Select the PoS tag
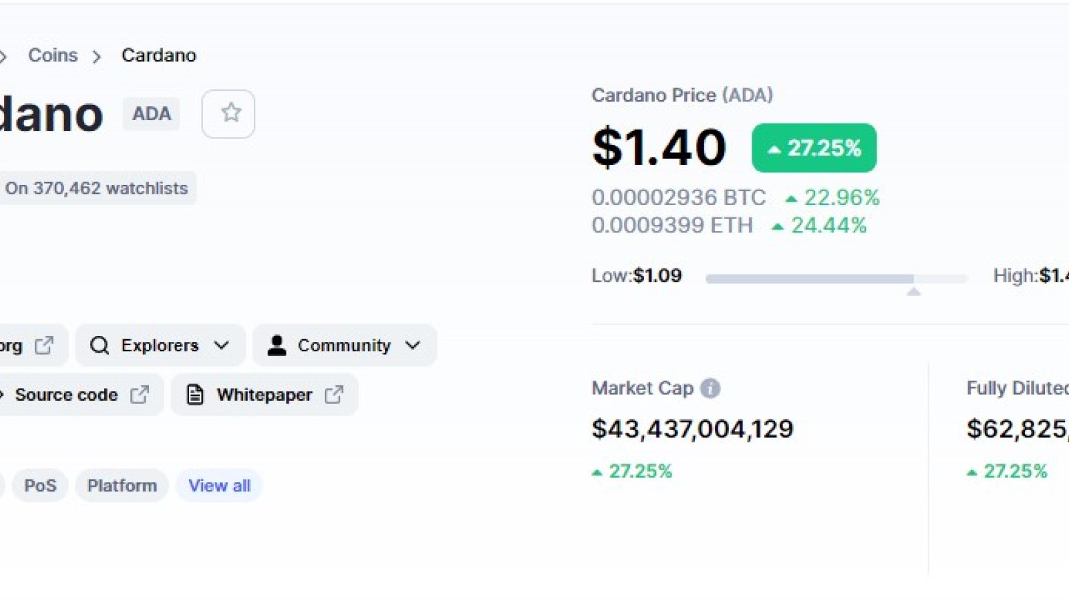This screenshot has height=601, width=1069. click(40, 485)
